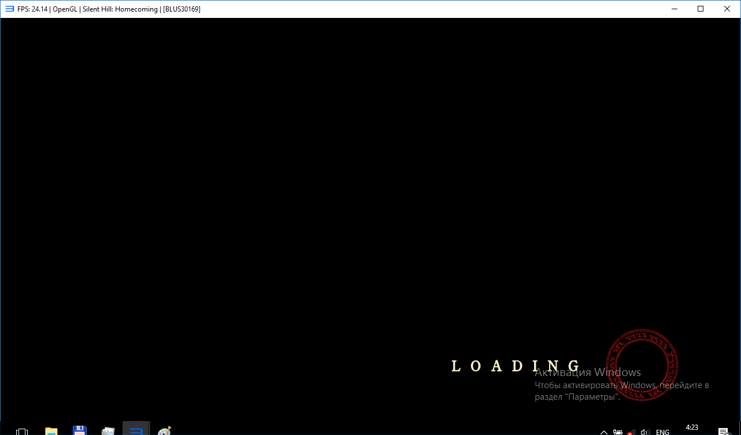Click the window title bar text

109,9
